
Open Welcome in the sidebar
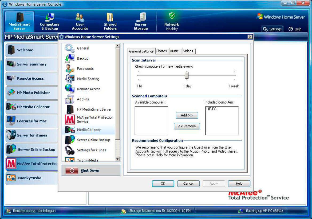point(32,50)
